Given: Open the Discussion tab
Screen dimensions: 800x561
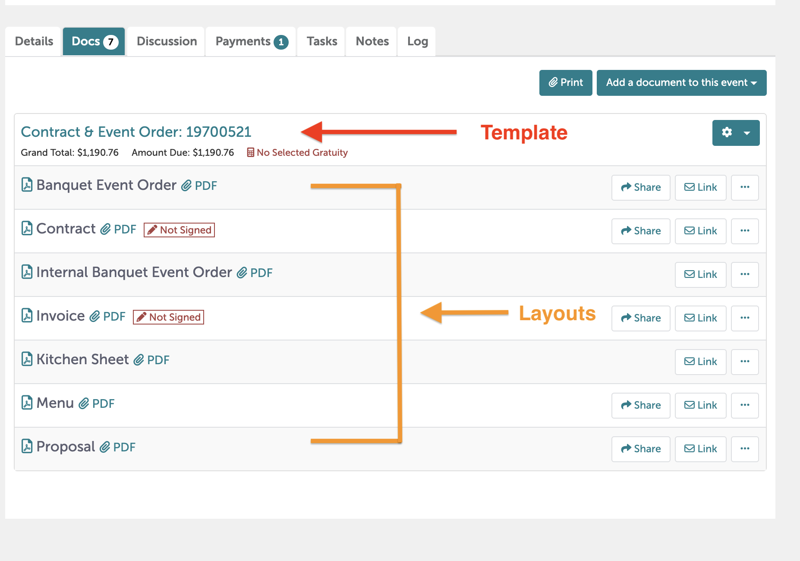Looking at the screenshot, I should (166, 41).
